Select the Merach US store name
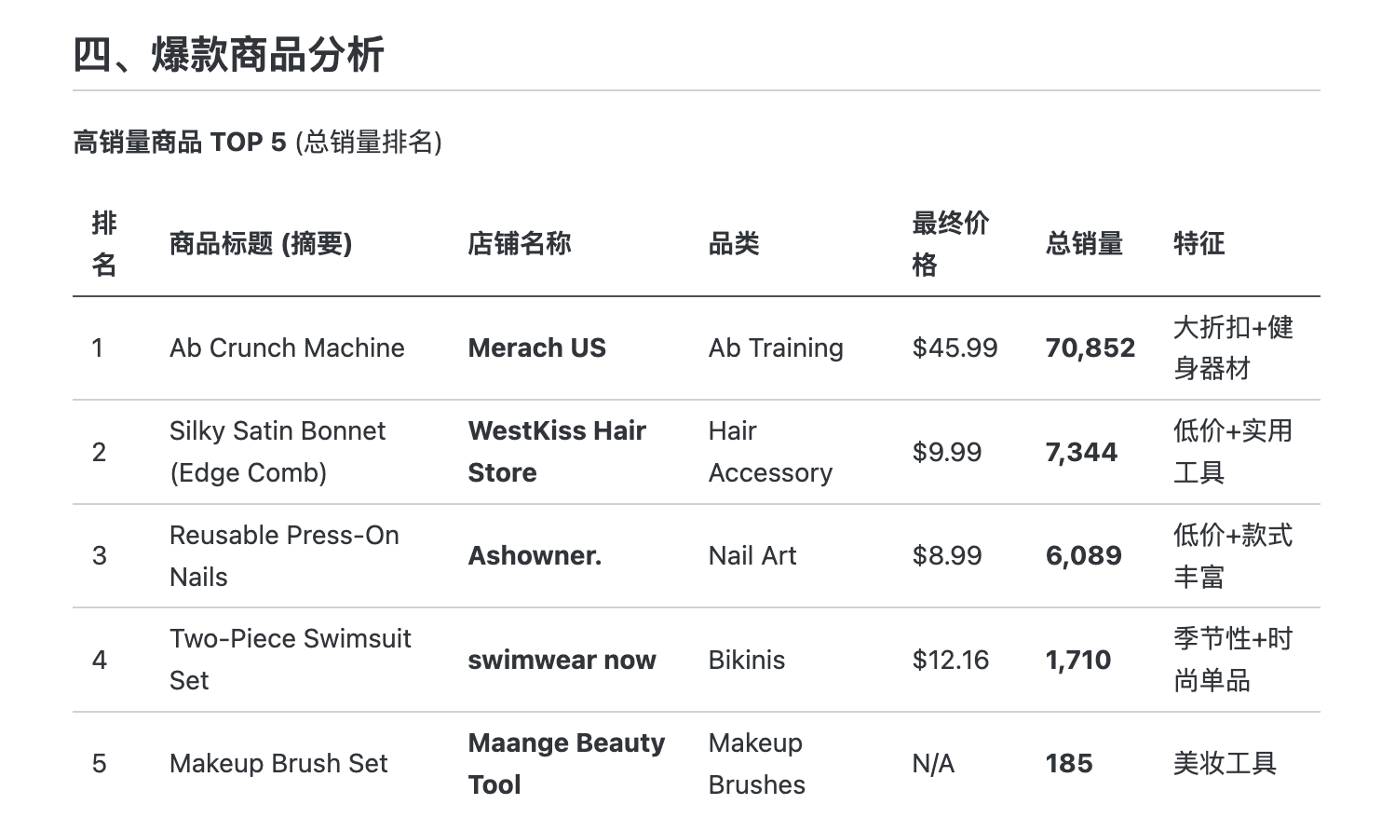Screen dimensions: 1395x818 click(x=537, y=348)
